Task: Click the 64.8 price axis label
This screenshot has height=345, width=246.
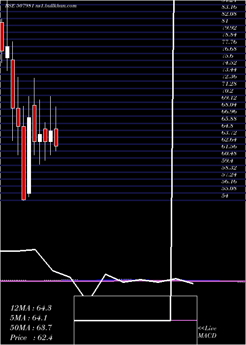Action: (227, 126)
